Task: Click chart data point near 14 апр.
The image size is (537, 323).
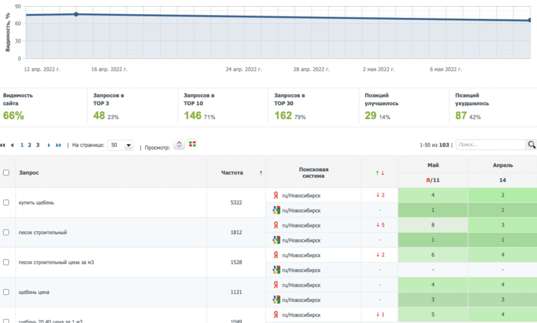Action: (x=76, y=14)
